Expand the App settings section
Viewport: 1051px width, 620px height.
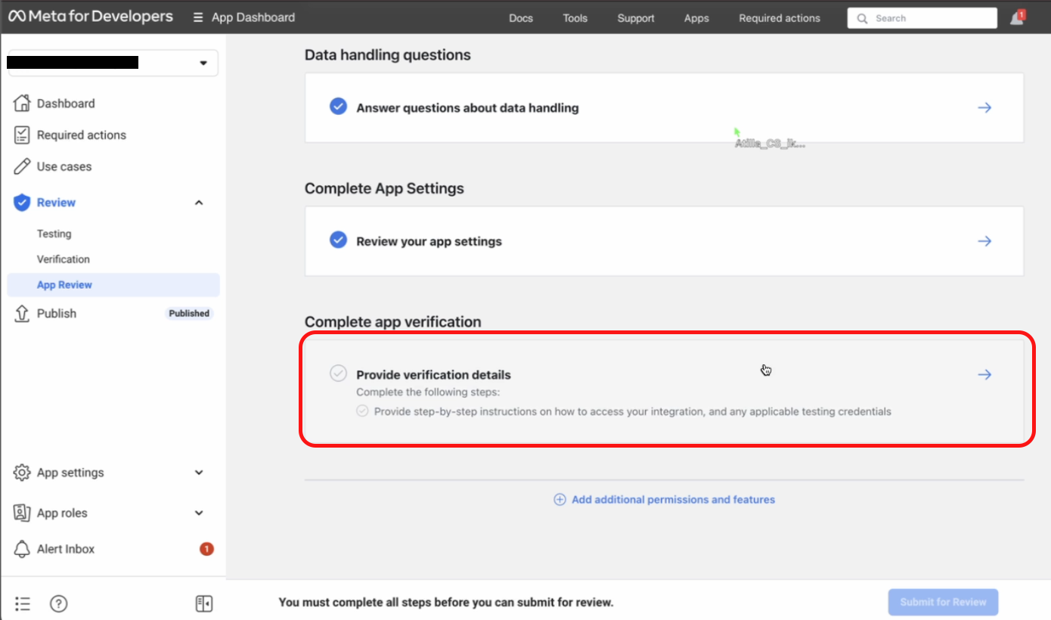199,473
